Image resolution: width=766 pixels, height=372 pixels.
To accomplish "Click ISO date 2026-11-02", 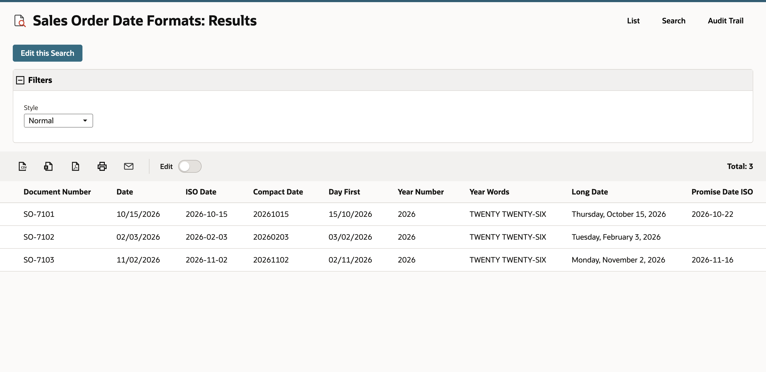I will coord(207,260).
